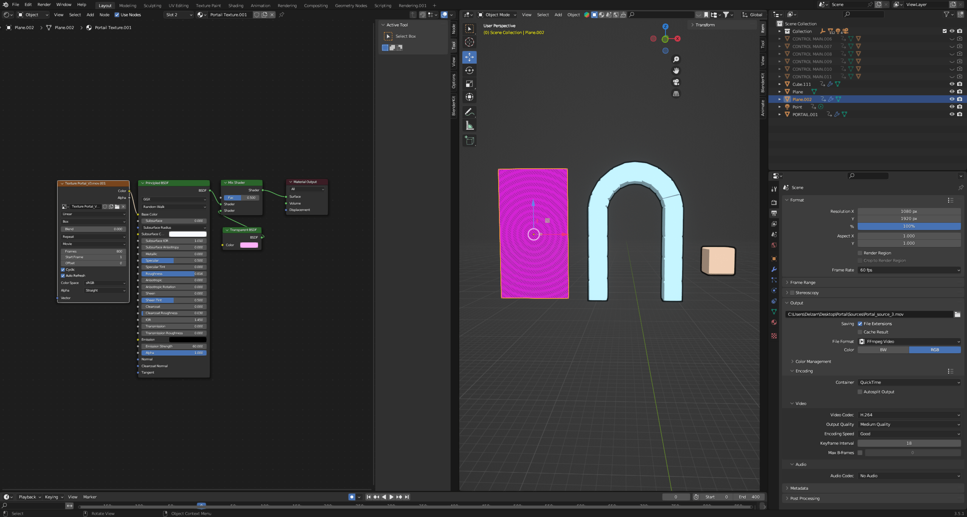
Task: Hide Plane.002 with its eye icon
Action: point(952,99)
